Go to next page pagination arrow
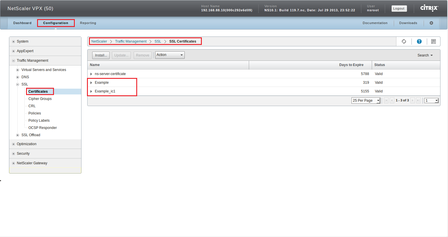Screen dimensions: 448x237 point(413,101)
